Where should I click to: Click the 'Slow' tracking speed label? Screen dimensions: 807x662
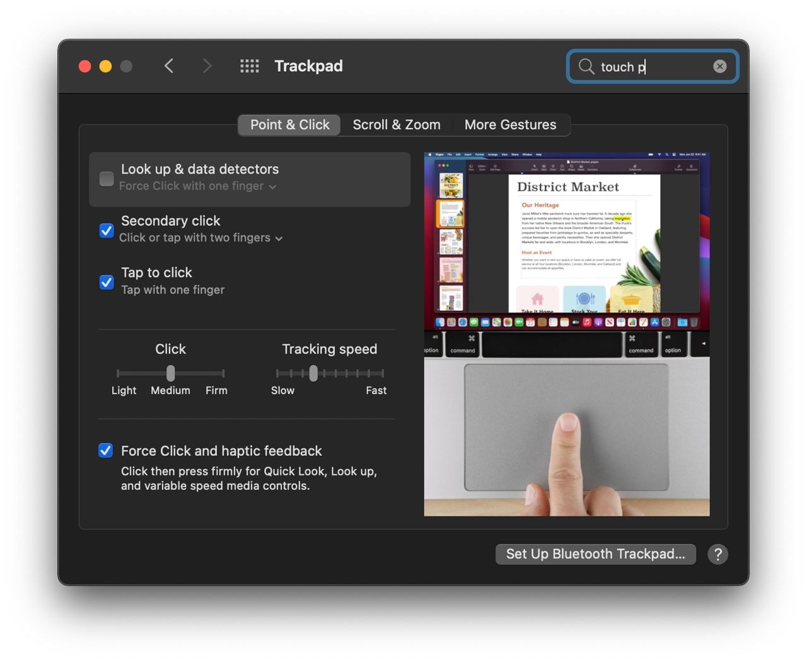282,390
